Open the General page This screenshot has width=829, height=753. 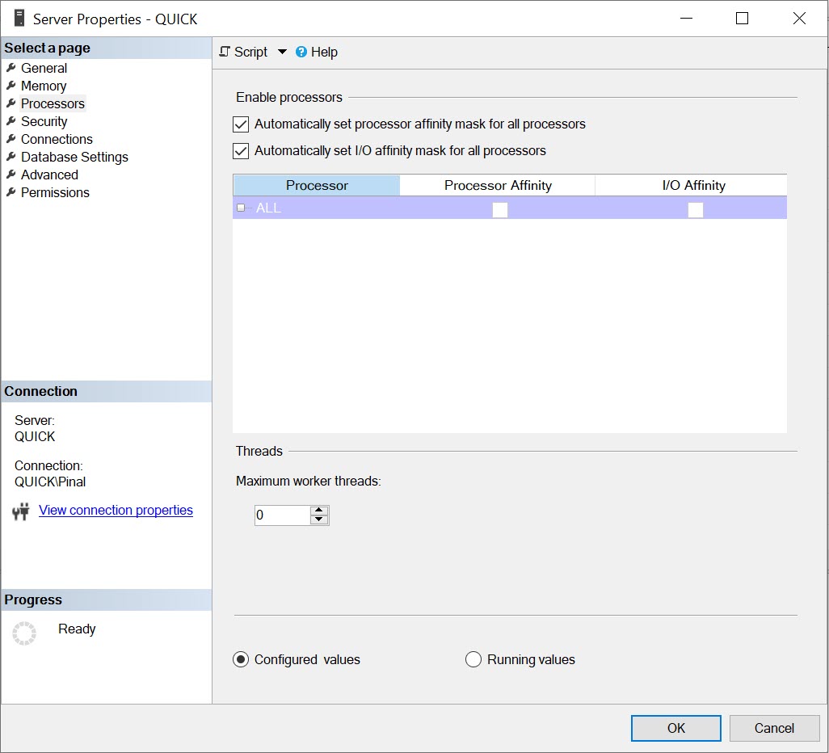44,68
